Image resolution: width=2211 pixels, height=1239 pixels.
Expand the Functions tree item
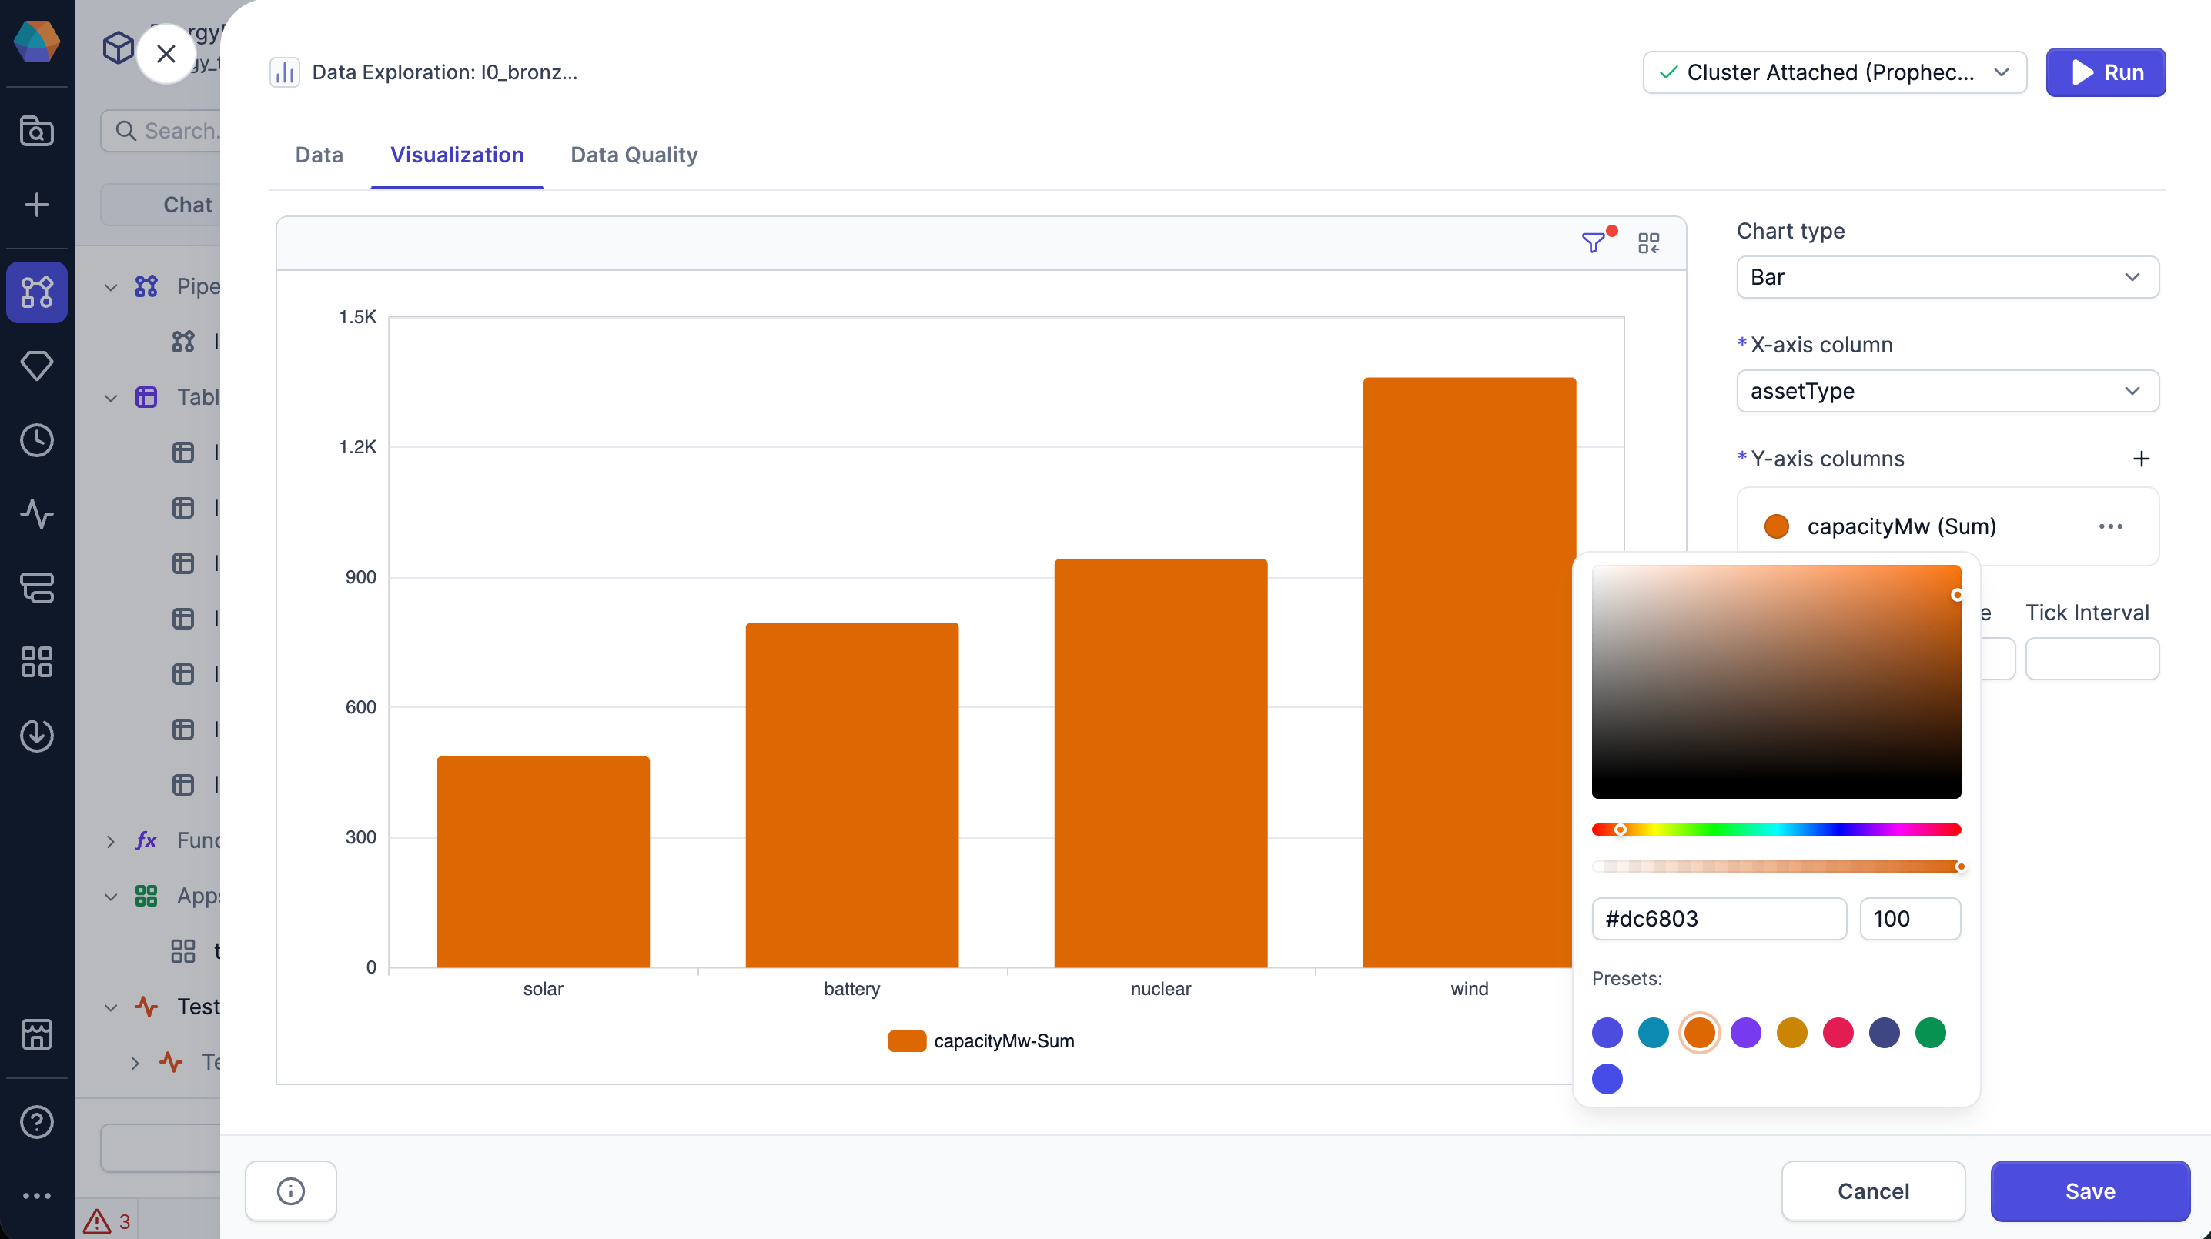coord(110,841)
